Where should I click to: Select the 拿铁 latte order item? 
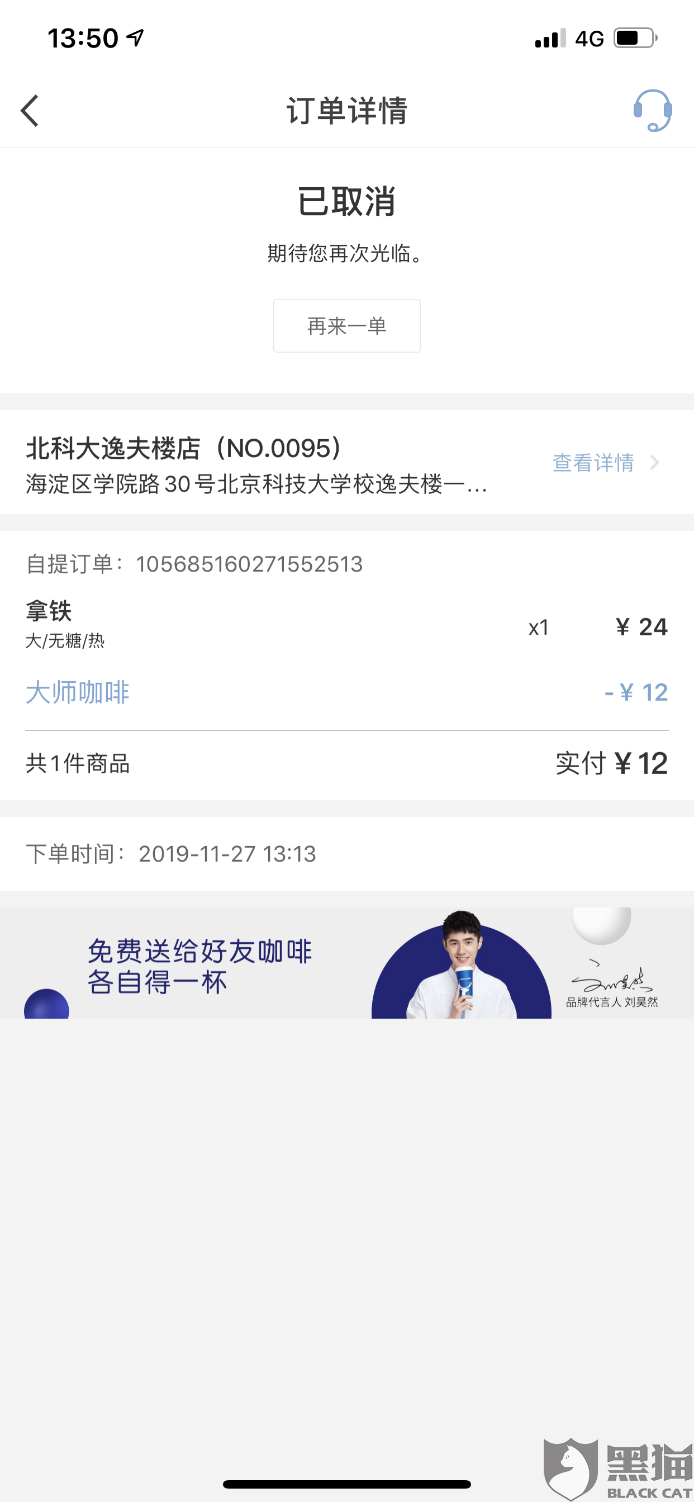point(49,612)
